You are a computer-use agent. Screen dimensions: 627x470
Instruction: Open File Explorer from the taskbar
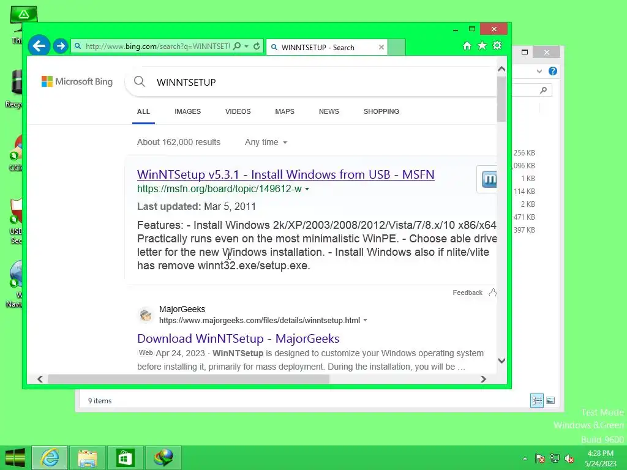click(87, 458)
